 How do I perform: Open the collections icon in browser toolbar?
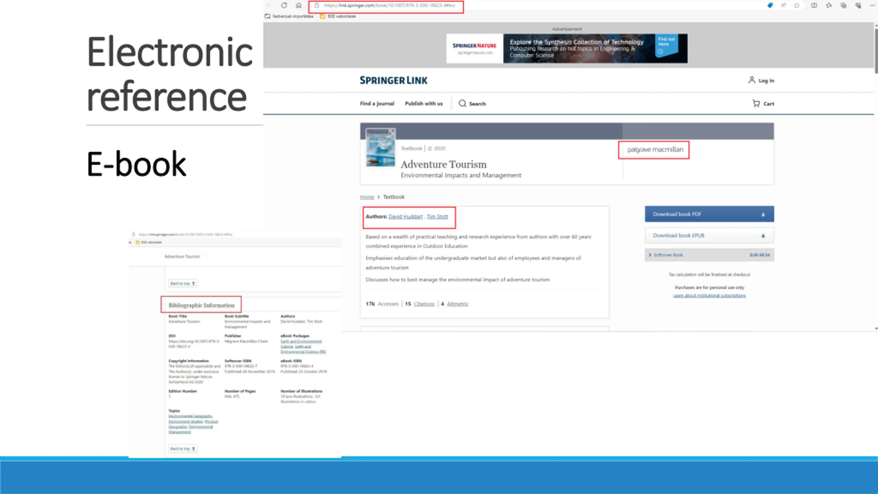point(843,5)
